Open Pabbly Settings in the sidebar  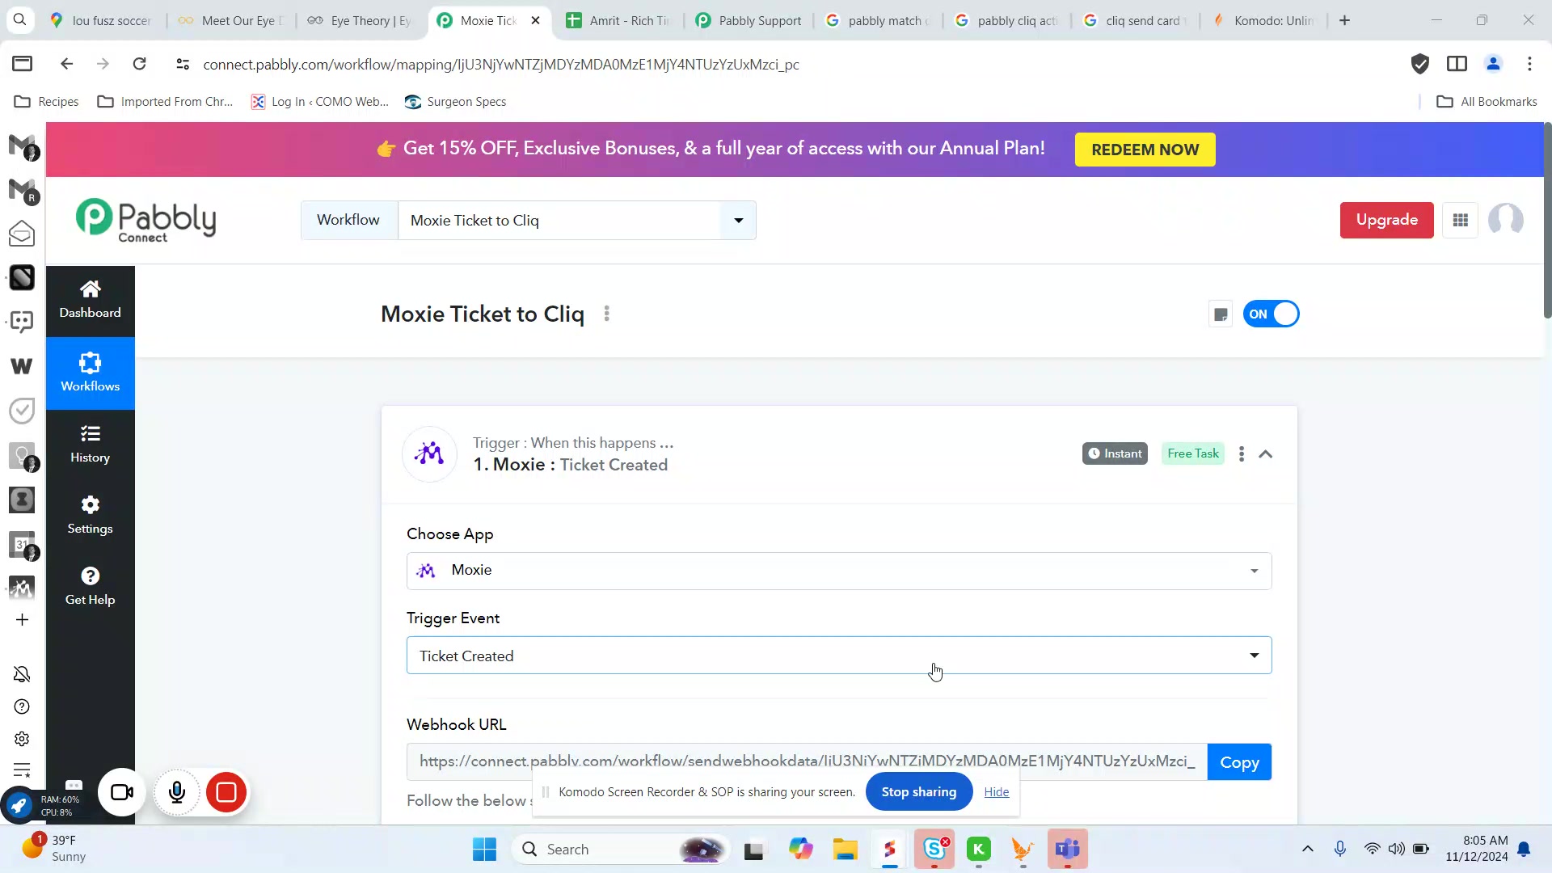coord(90,515)
